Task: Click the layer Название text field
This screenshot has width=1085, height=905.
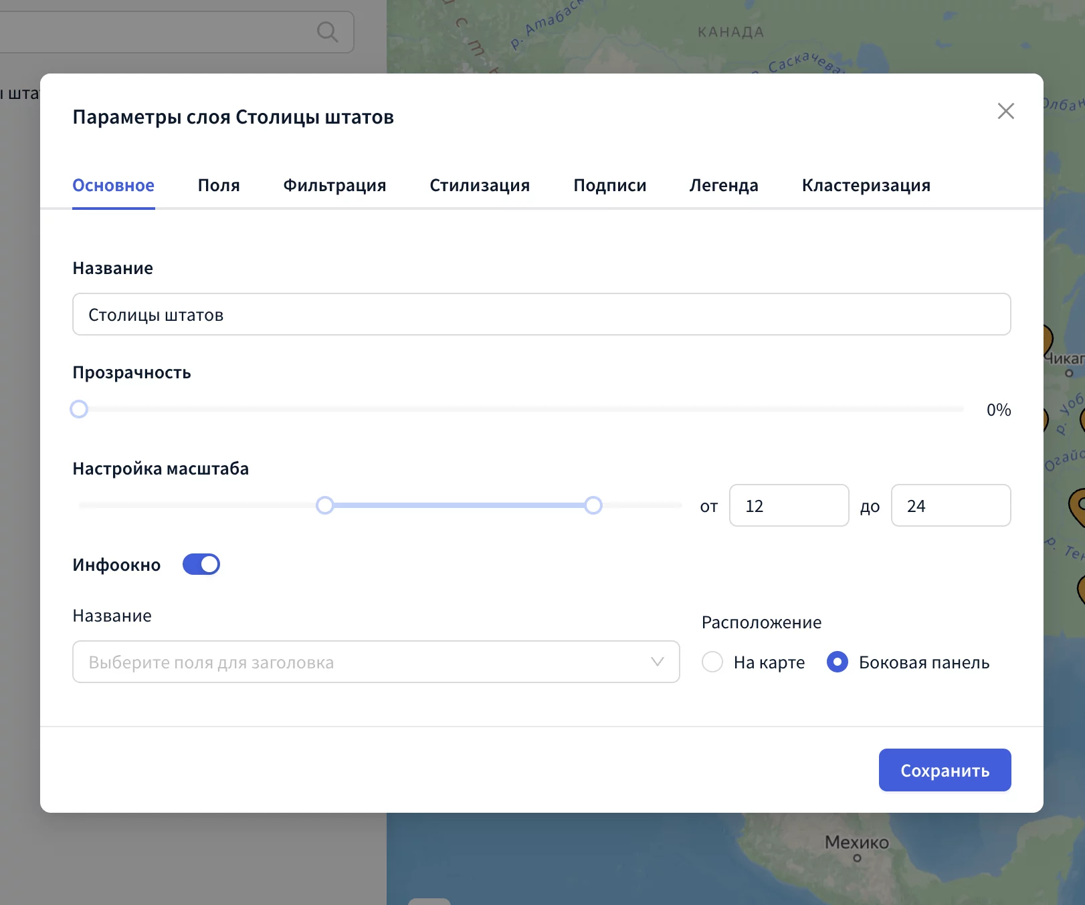Action: [x=541, y=314]
